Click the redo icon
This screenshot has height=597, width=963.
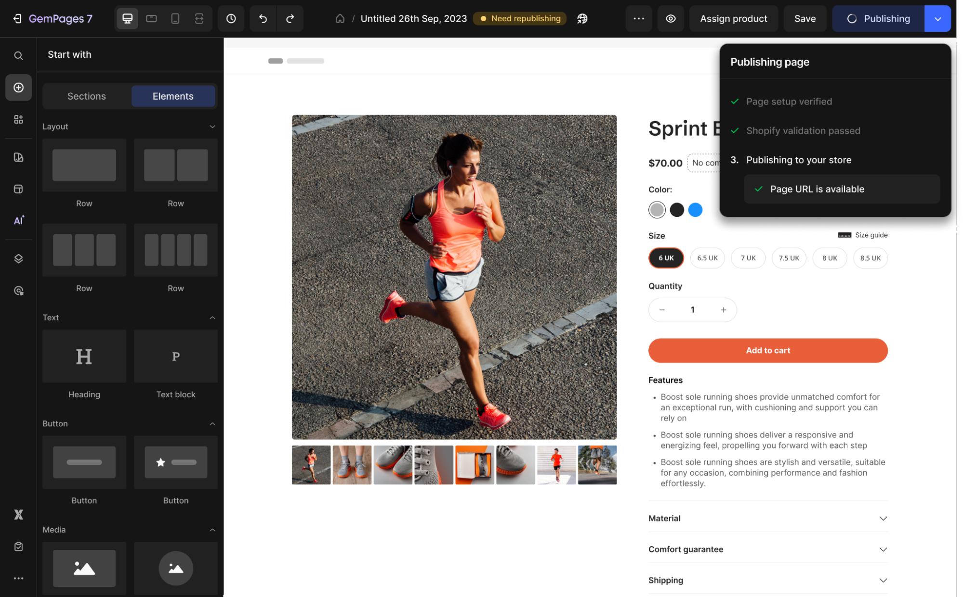click(290, 18)
